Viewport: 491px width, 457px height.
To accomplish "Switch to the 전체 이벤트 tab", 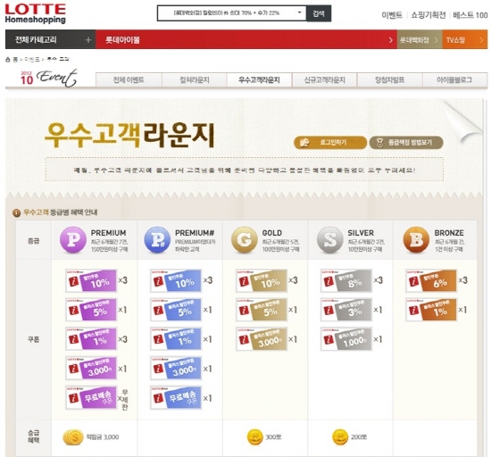I will 129,80.
